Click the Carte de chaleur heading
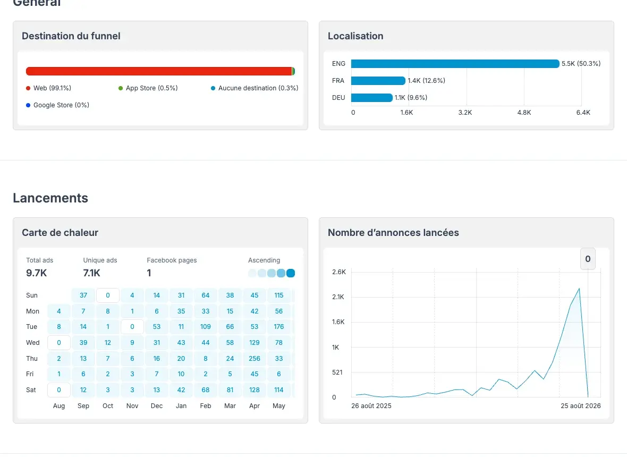The height and width of the screenshot is (457, 627). (x=60, y=233)
